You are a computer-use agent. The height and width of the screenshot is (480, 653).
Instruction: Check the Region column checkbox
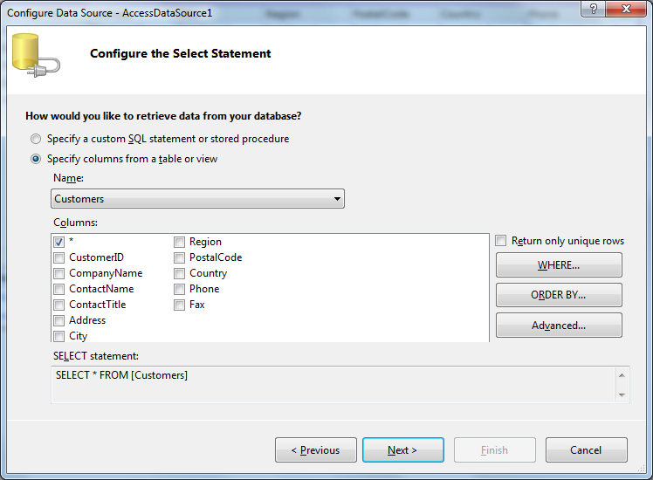(179, 242)
